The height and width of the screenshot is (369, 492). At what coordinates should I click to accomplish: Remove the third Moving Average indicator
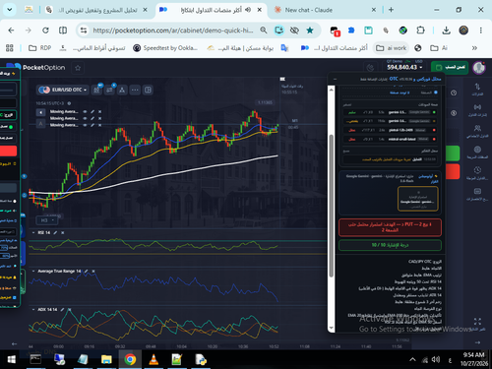tap(100, 125)
